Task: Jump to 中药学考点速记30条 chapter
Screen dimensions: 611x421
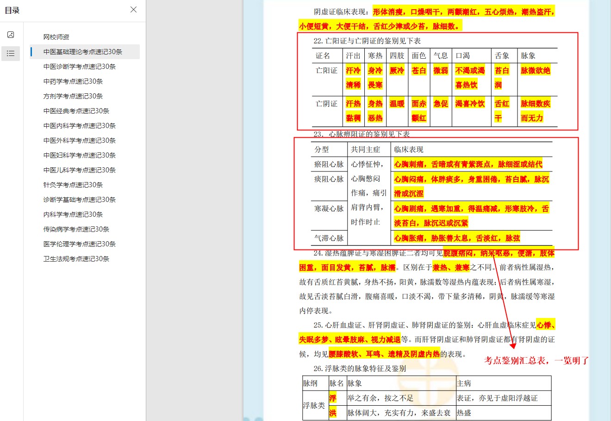Action: click(73, 81)
